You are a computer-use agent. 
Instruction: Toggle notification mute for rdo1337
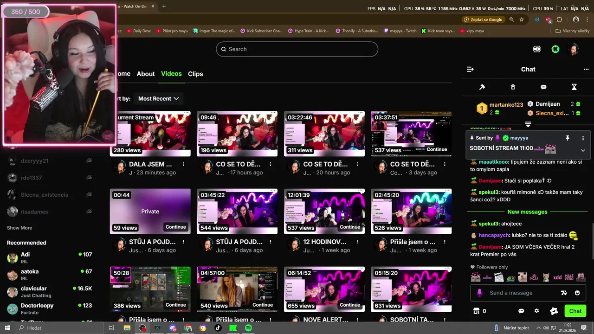point(89,178)
